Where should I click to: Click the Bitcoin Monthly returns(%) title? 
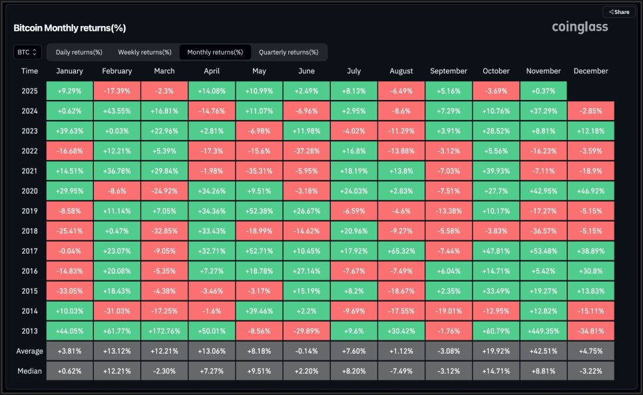click(x=70, y=28)
